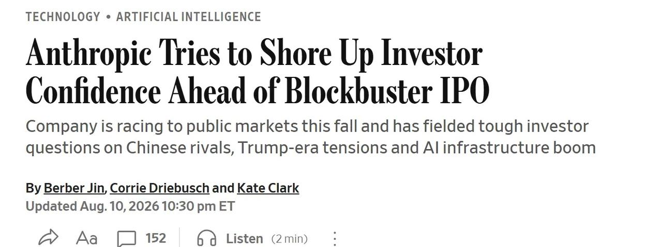Open the three-dot more options menu
Viewport: 662px width, 247px height.
pyautogui.click(x=335, y=239)
